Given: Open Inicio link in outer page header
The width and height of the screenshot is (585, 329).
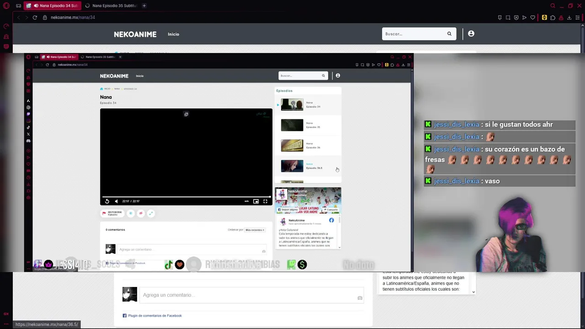Looking at the screenshot, I should click(x=173, y=34).
